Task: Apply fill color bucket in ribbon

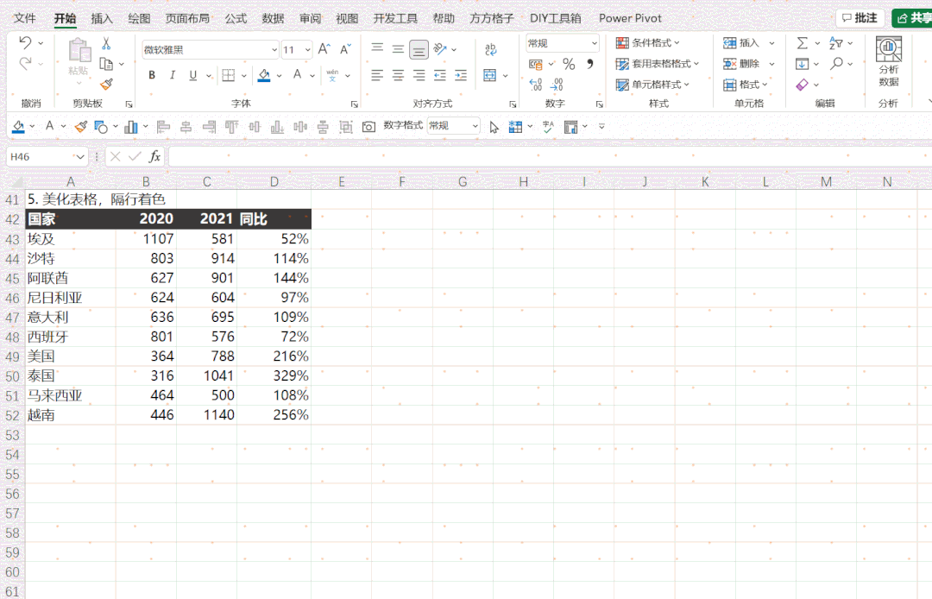Action: point(264,75)
